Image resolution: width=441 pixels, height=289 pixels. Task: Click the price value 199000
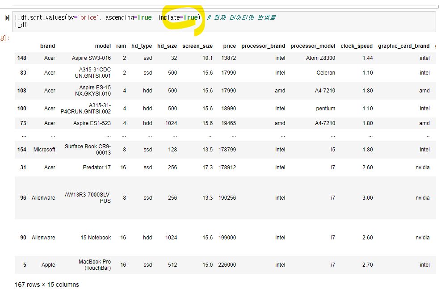227,238
